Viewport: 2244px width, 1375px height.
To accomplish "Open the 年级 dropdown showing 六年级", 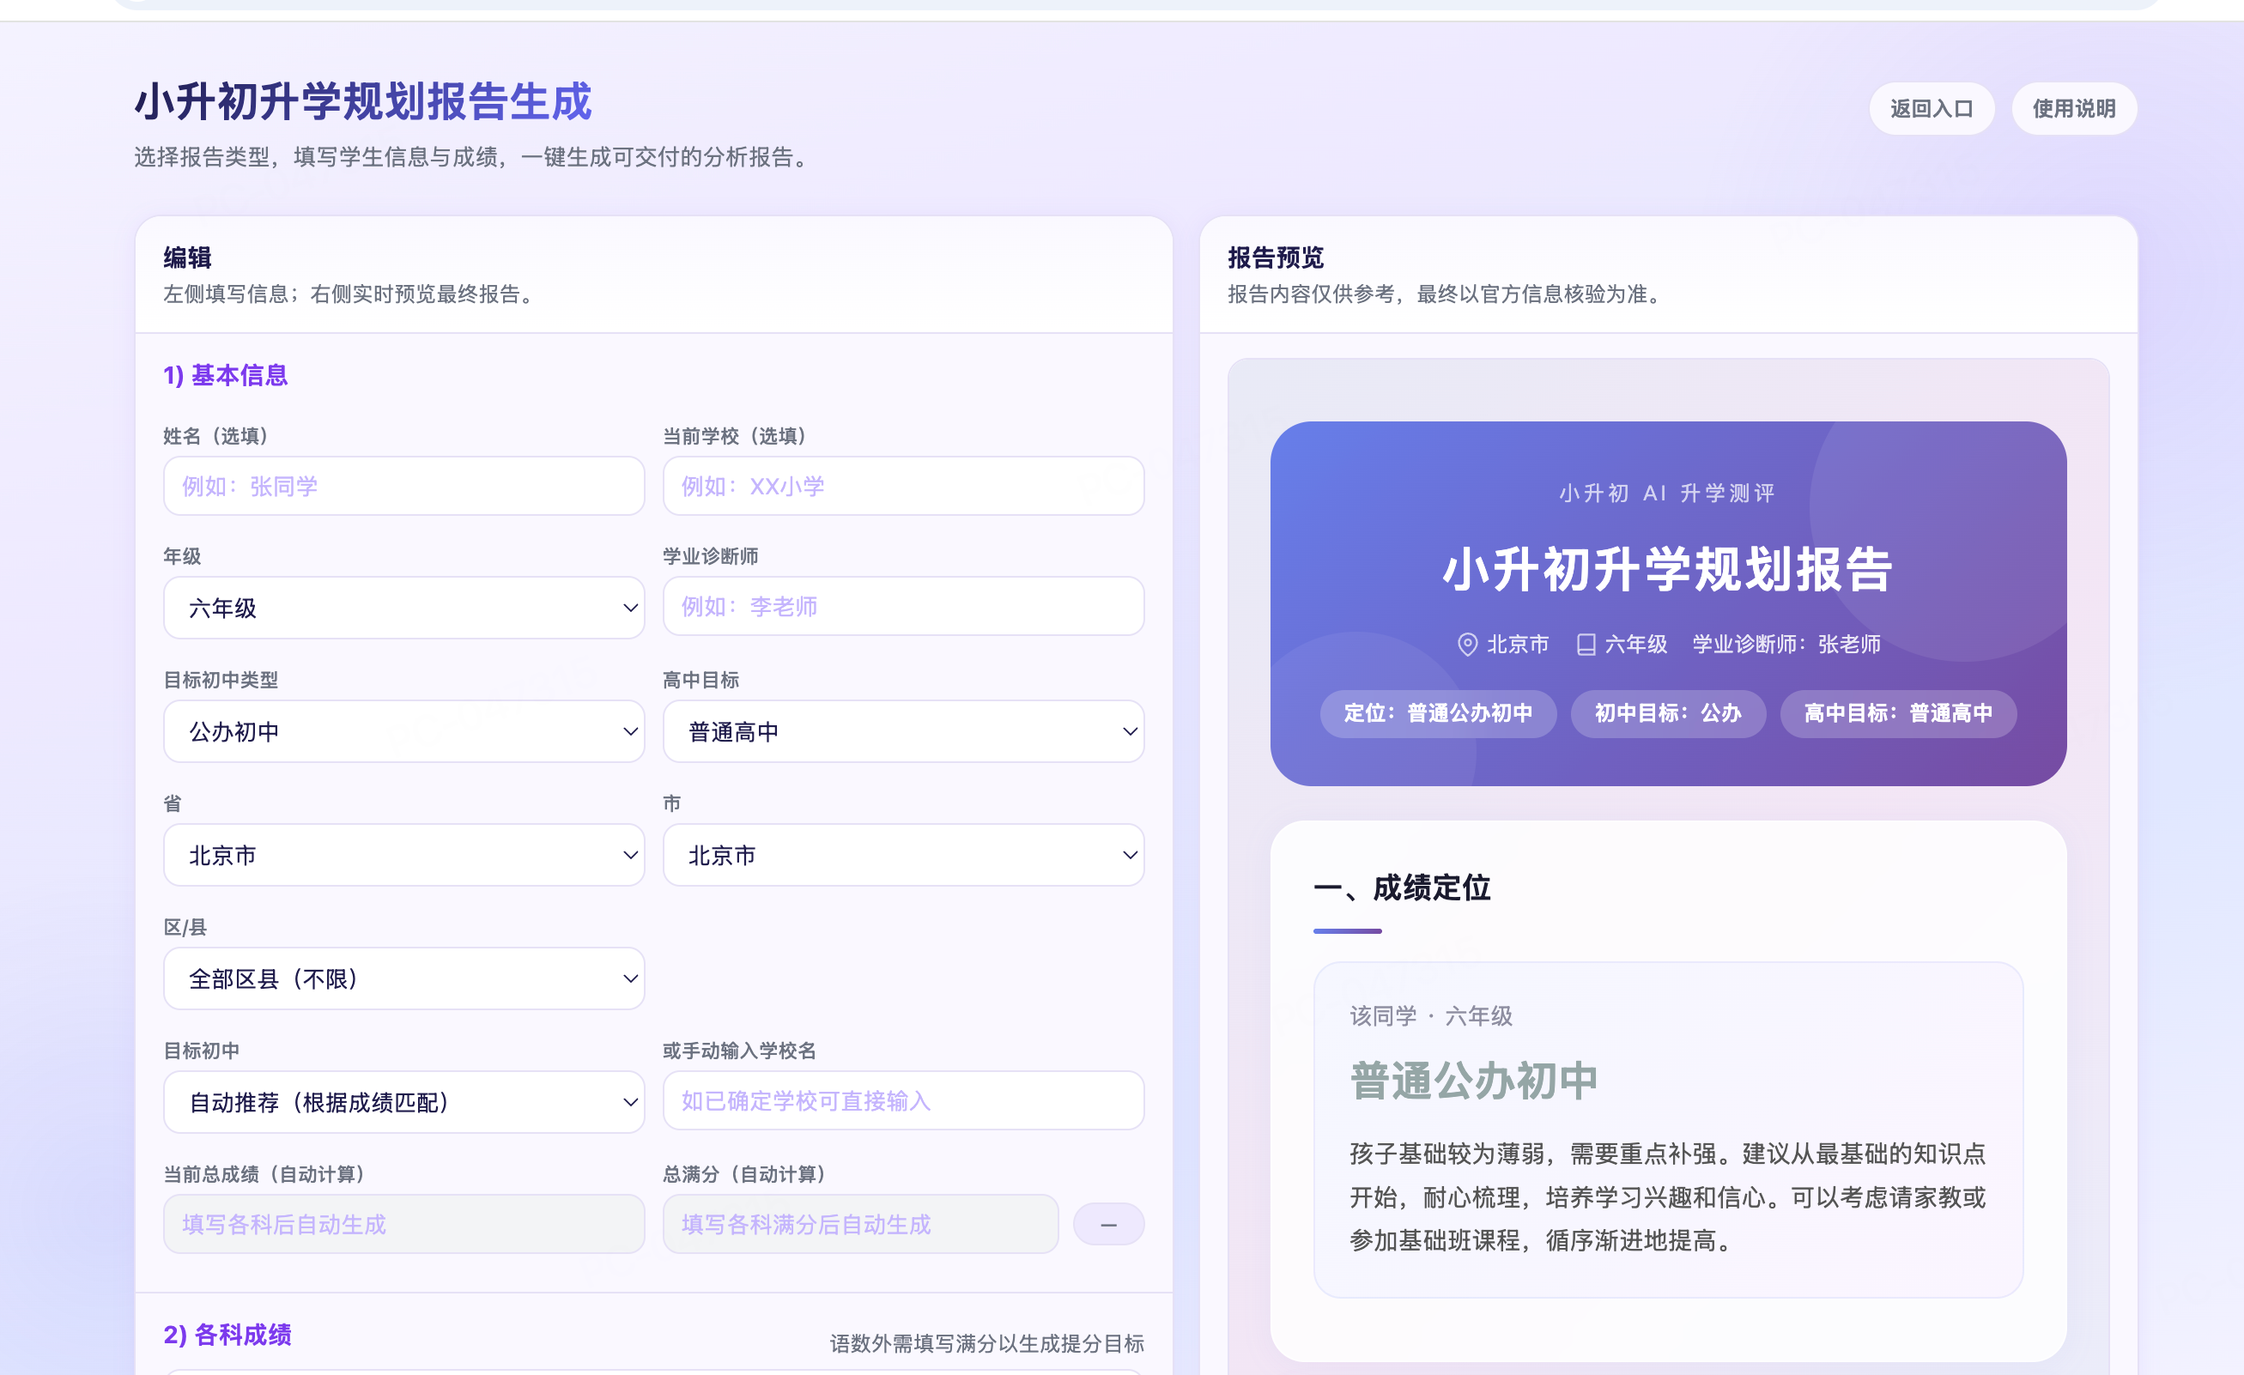I will click(403, 608).
